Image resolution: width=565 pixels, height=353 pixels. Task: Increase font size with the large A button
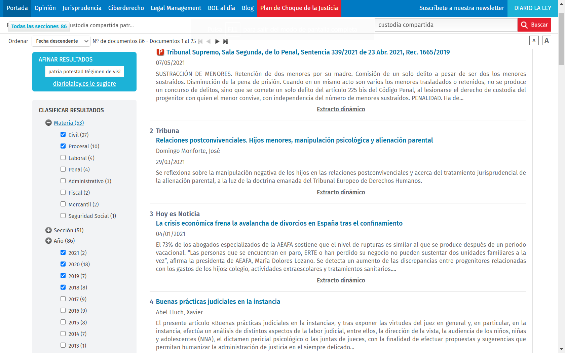(x=547, y=40)
